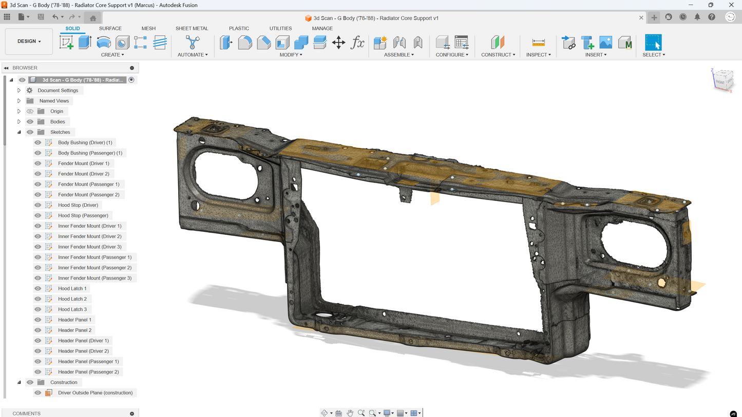
Task: Switch to the SHEET METAL tab
Action: (192, 28)
